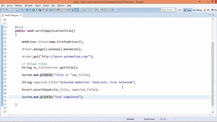Click the Debug bug icon in toolbar
The height and width of the screenshot is (122, 217).
(27, 10)
